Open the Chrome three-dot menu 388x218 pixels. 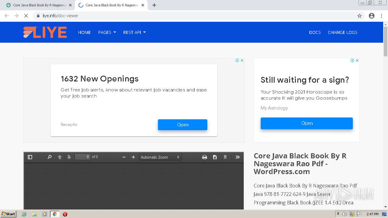click(x=381, y=16)
